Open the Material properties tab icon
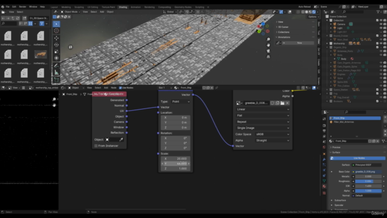This screenshot has width=387, height=218. pyautogui.click(x=324, y=187)
